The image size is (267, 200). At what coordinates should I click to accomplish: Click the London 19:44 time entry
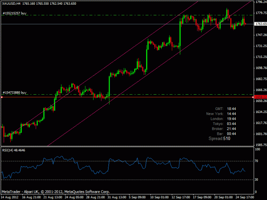pos(223,119)
